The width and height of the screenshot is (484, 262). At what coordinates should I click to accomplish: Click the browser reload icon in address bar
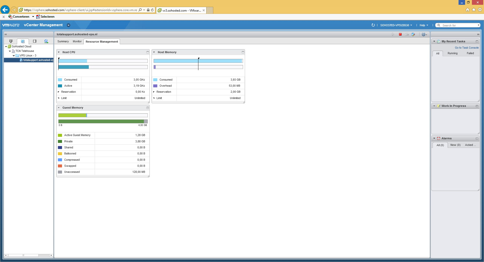[152, 10]
